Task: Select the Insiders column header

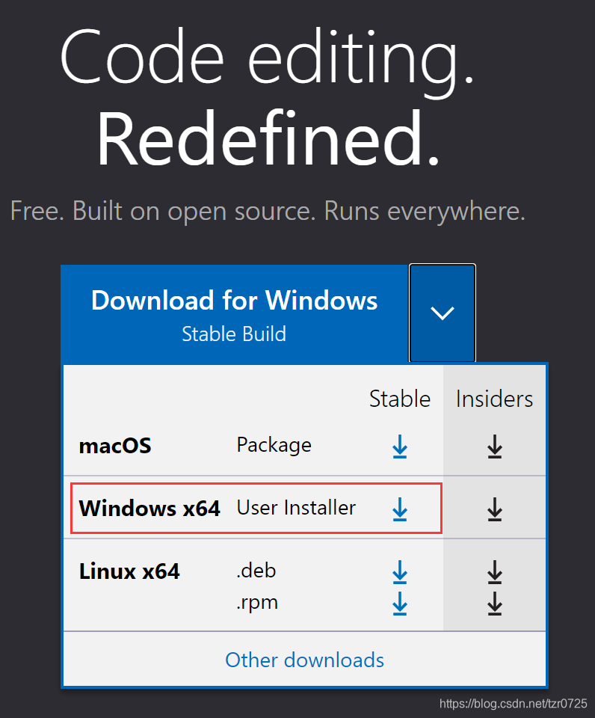Action: [494, 399]
